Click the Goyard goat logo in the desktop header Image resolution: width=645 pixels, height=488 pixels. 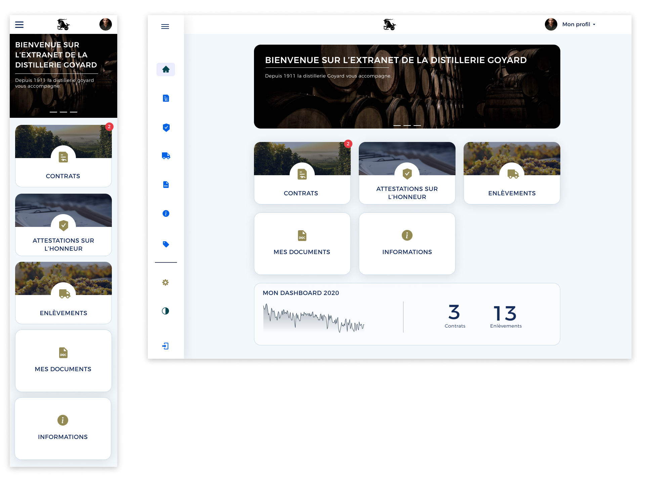tap(390, 25)
